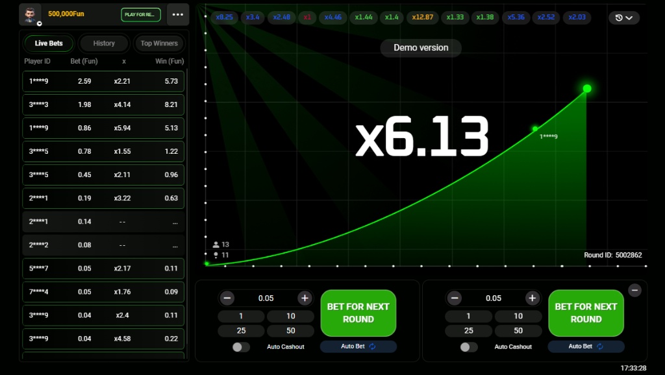Image resolution: width=665 pixels, height=375 pixels.
Task: Select the 50 quick bet chip
Action: 290,330
